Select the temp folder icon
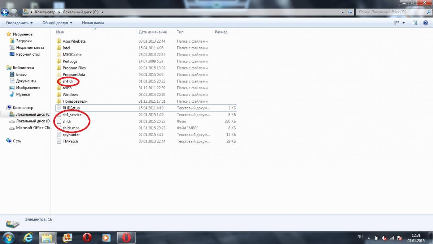Viewport: 433px width, 244px height. coord(59,88)
